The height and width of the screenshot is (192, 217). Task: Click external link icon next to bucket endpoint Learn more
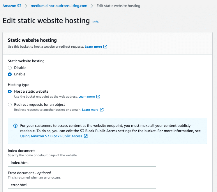click(x=98, y=96)
